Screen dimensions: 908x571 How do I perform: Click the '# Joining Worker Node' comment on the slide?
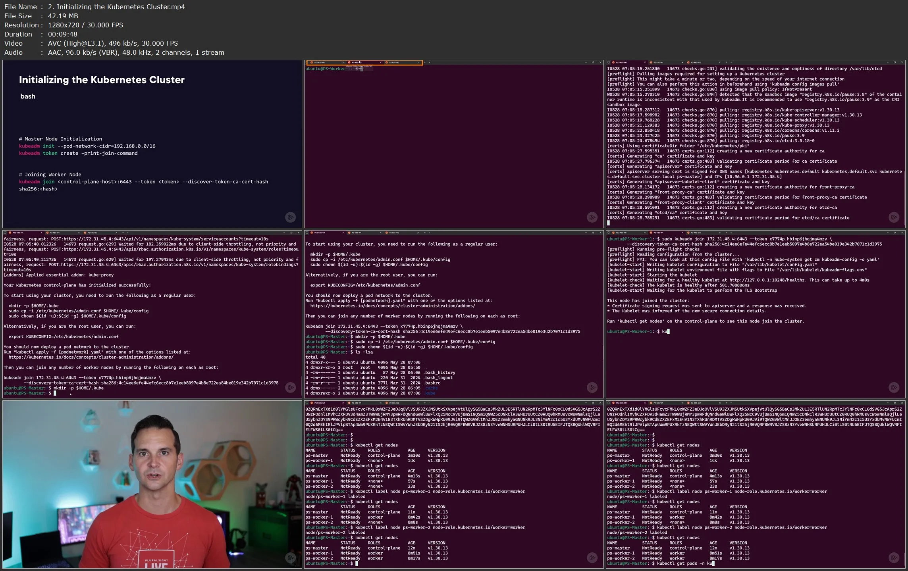[50, 175]
